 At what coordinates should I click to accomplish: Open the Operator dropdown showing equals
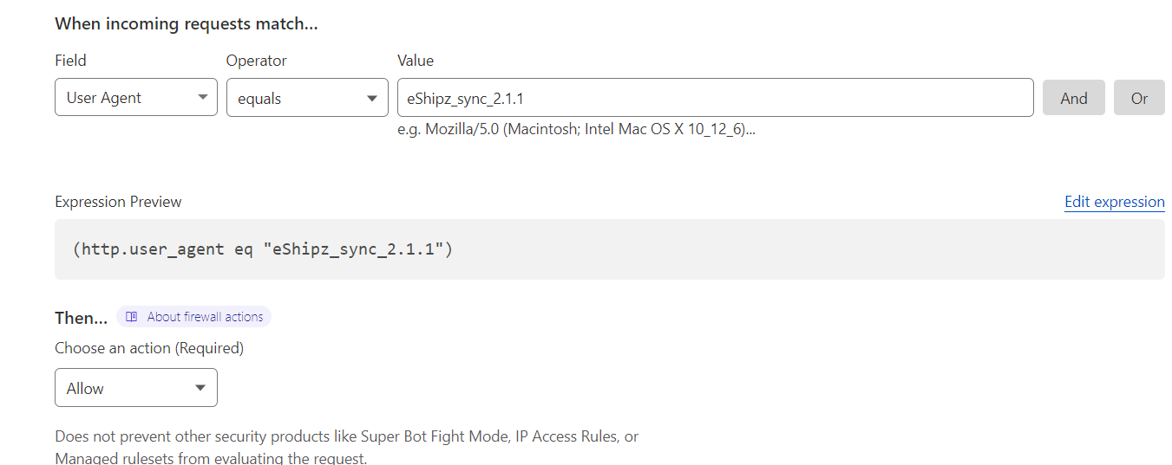tap(307, 98)
